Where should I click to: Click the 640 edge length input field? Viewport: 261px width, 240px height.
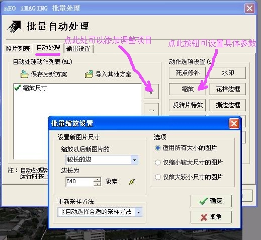[80, 182]
